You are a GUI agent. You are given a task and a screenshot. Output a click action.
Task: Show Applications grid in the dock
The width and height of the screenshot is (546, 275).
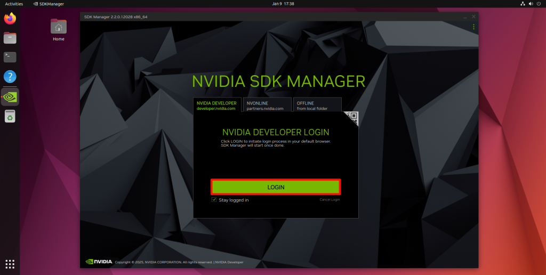[x=10, y=264]
